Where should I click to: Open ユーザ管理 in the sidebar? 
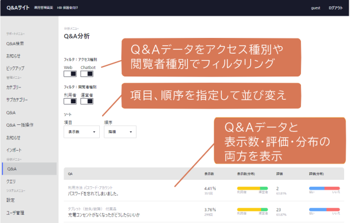pos(15,212)
